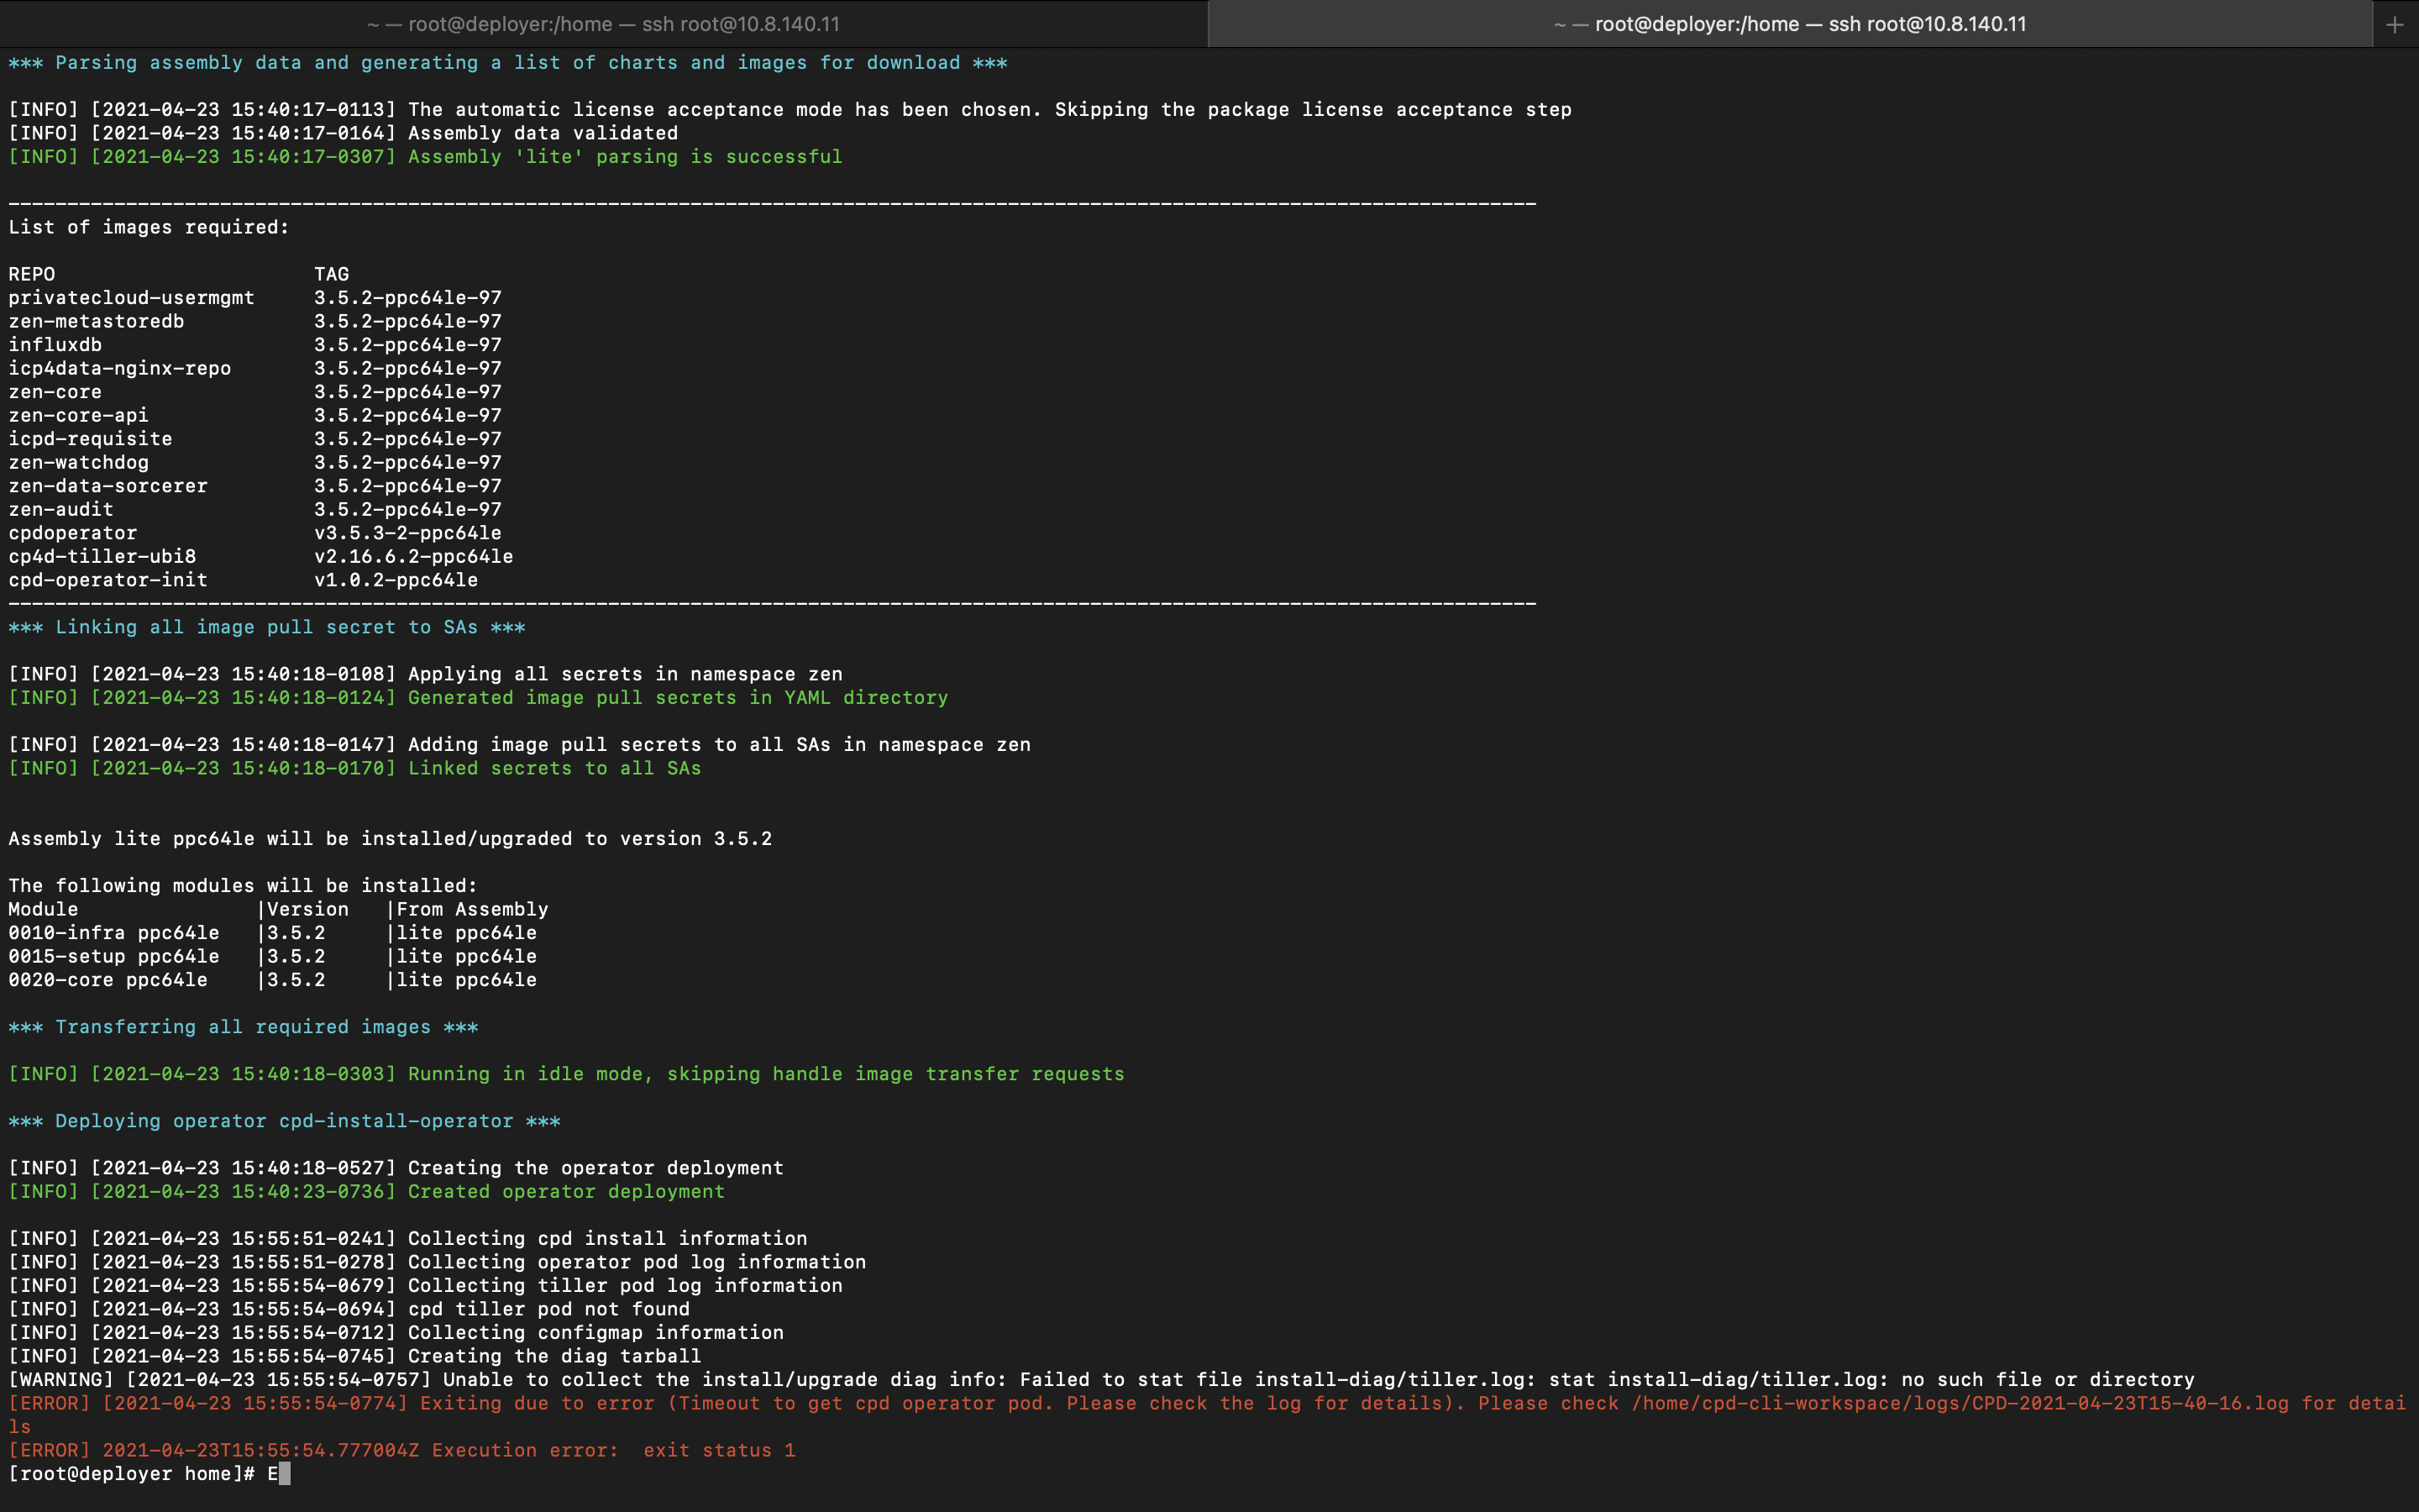Click the 'influxdb' repo name
Screen dimensions: 2419x1512
click(55, 345)
